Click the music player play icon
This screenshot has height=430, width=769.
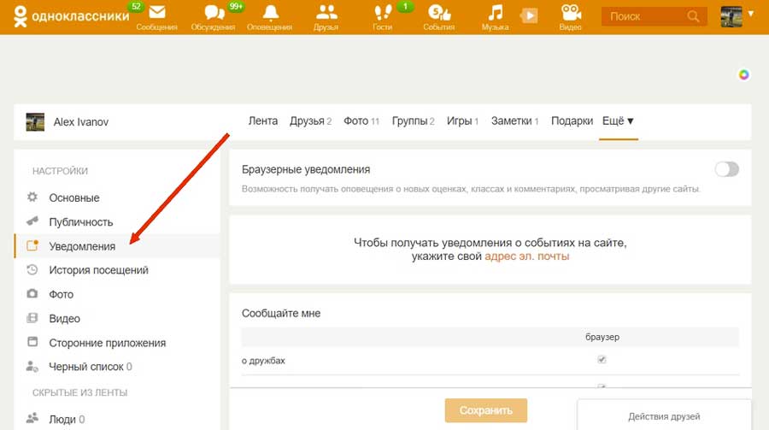(x=529, y=16)
